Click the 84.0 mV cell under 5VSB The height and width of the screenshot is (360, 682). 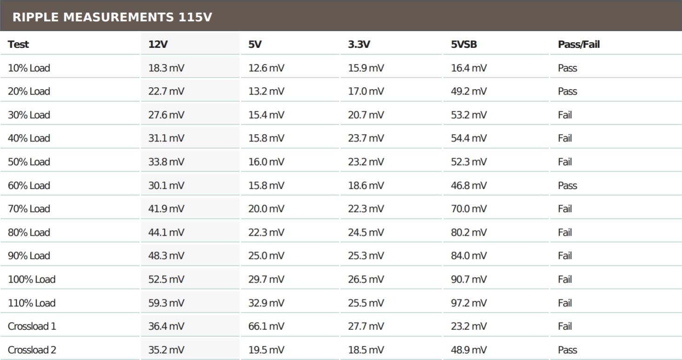click(469, 256)
